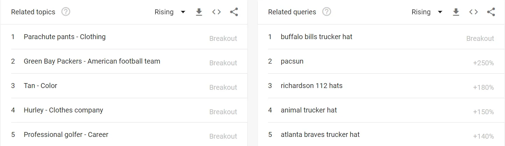Open help for Related queries
This screenshot has height=146, width=505.
(x=327, y=12)
